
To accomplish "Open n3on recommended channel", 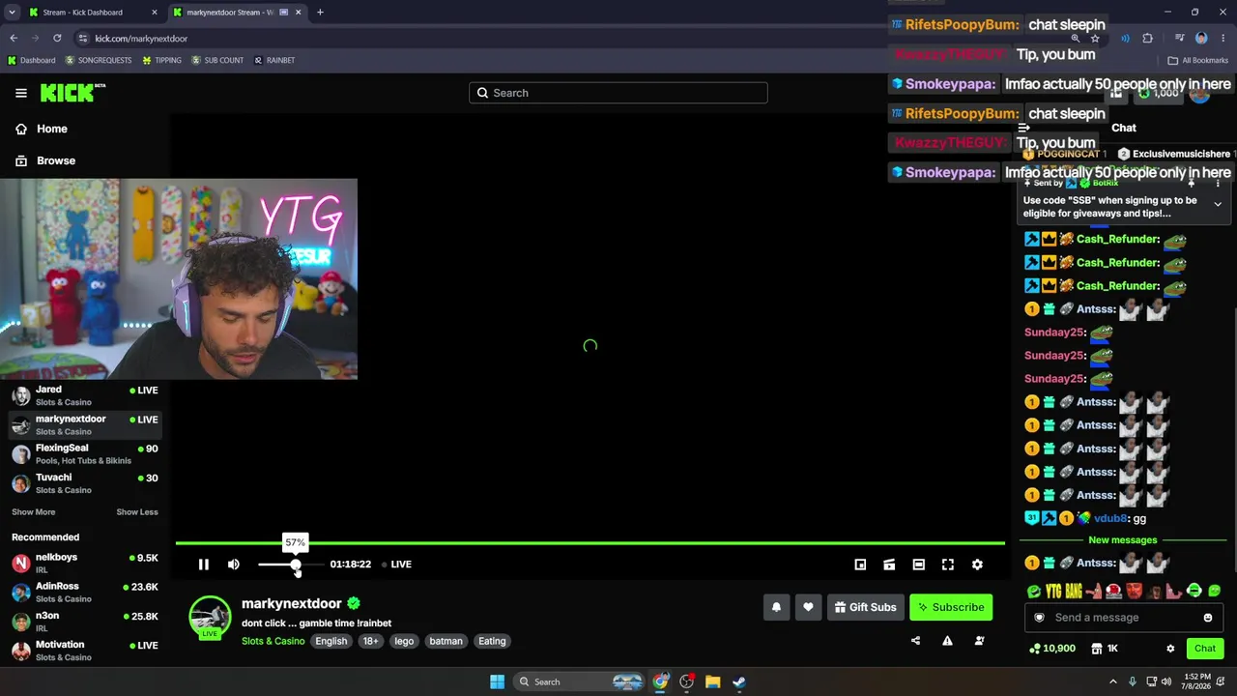I will click(85, 621).
